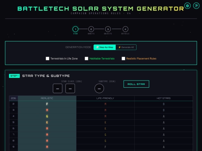Click Realistic G in row 4
Viewport: 202px width, 151px height.
tap(47, 116)
